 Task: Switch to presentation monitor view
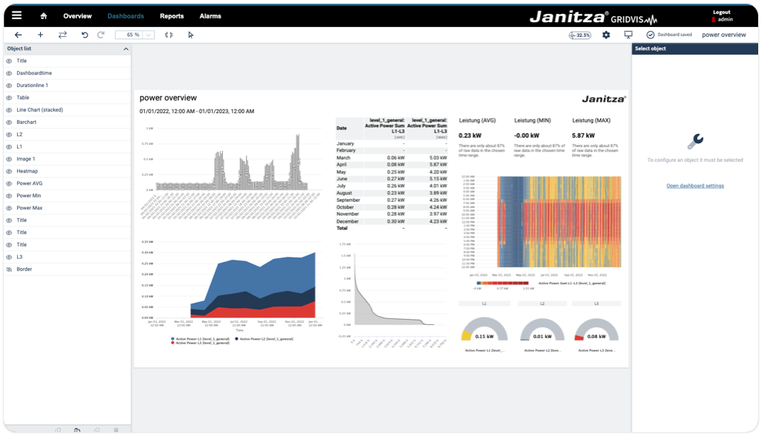629,35
